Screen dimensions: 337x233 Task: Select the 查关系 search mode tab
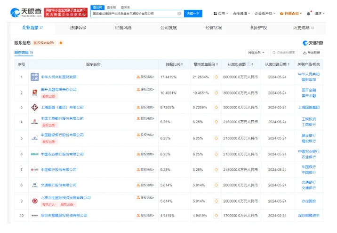(x=125, y=8)
